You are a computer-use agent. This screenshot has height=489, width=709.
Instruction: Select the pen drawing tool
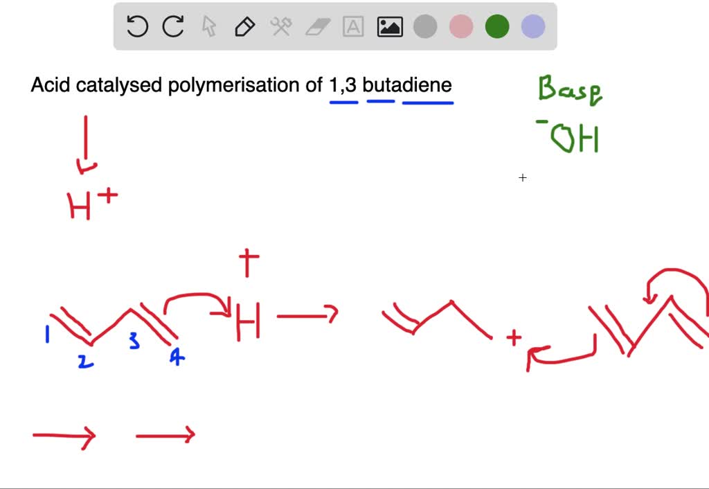click(x=244, y=26)
